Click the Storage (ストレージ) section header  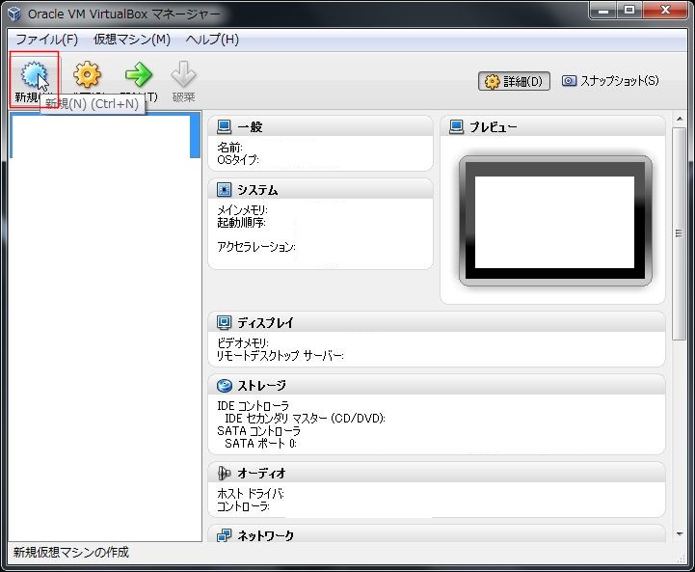coord(437,385)
